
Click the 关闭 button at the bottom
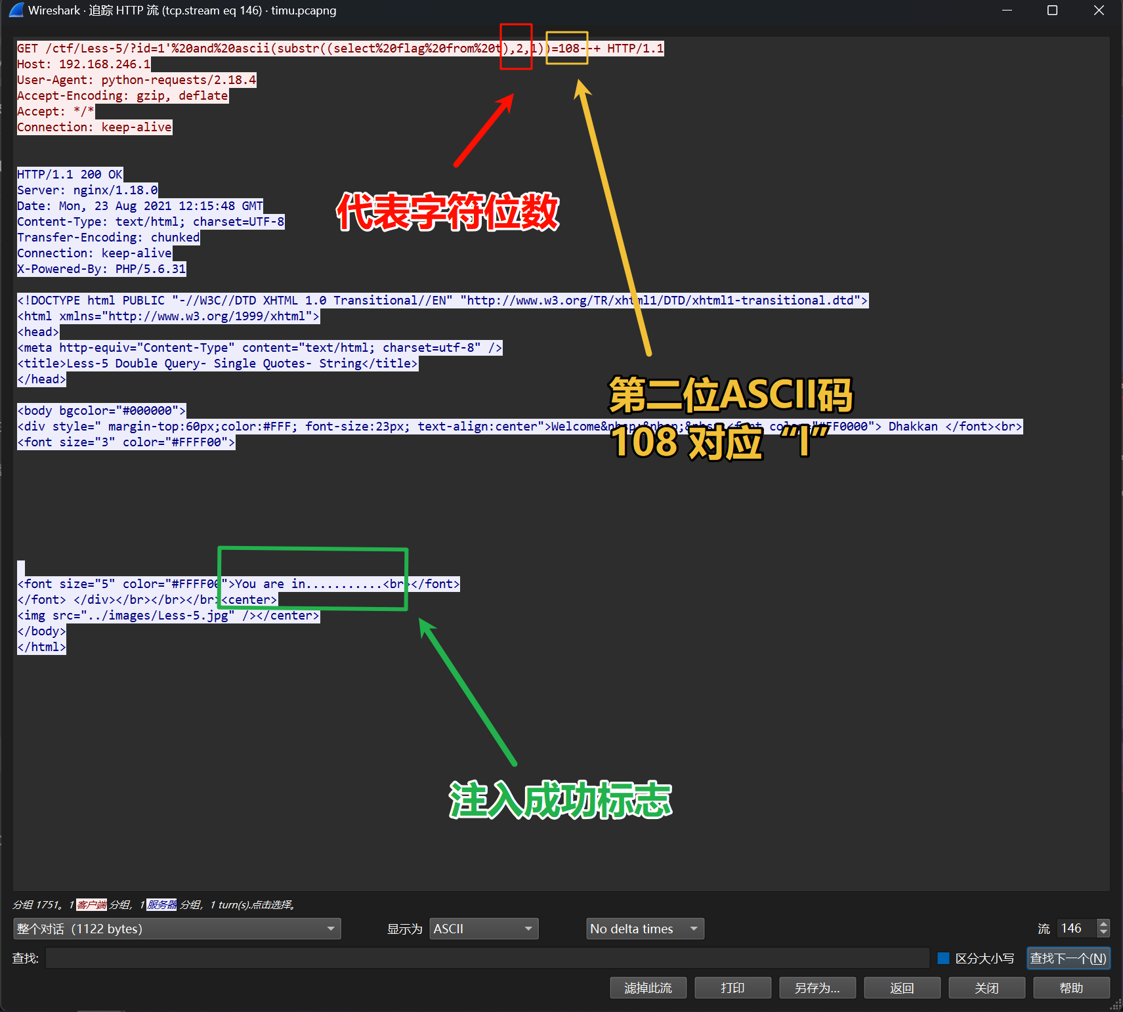coord(986,988)
